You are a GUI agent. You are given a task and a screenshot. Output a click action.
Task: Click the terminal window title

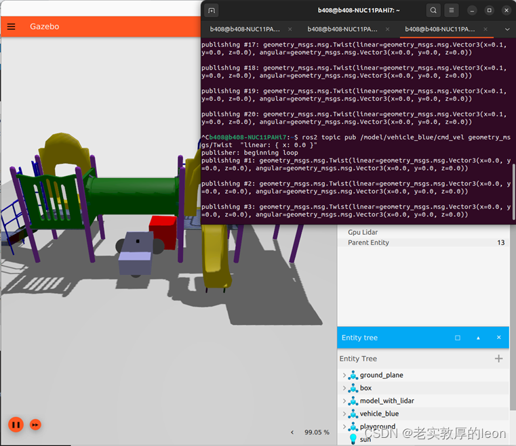[x=359, y=11]
